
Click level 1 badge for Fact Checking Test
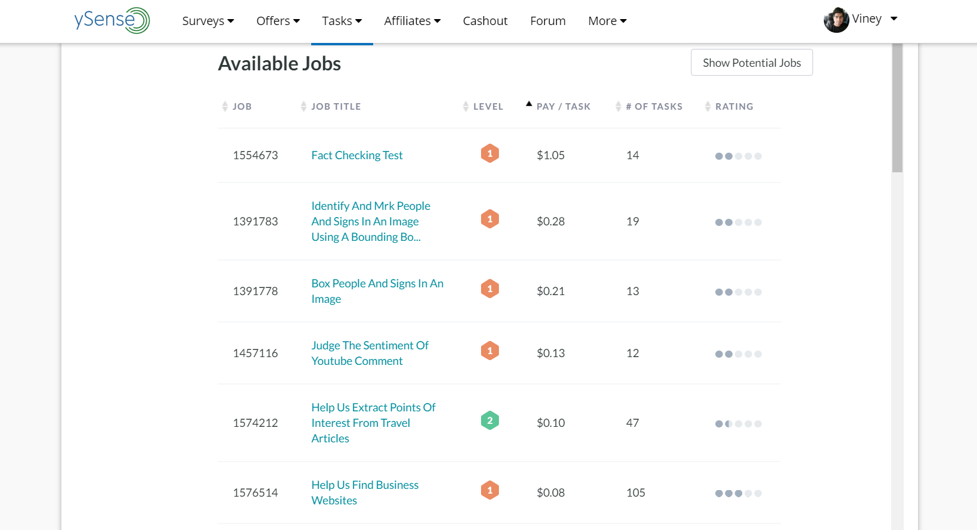click(489, 154)
